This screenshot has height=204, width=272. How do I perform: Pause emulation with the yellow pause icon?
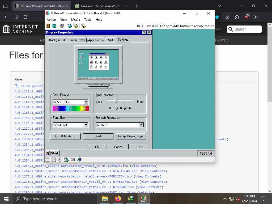point(48,26)
